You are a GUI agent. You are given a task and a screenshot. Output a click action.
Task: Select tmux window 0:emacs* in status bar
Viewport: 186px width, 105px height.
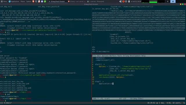[8, 103]
